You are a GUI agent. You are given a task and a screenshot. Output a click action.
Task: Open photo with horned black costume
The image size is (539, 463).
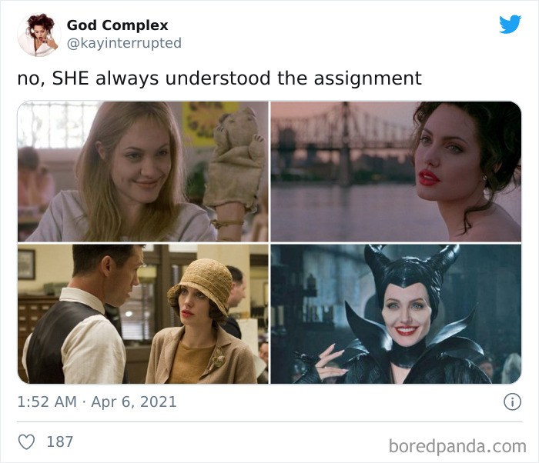(x=396, y=314)
